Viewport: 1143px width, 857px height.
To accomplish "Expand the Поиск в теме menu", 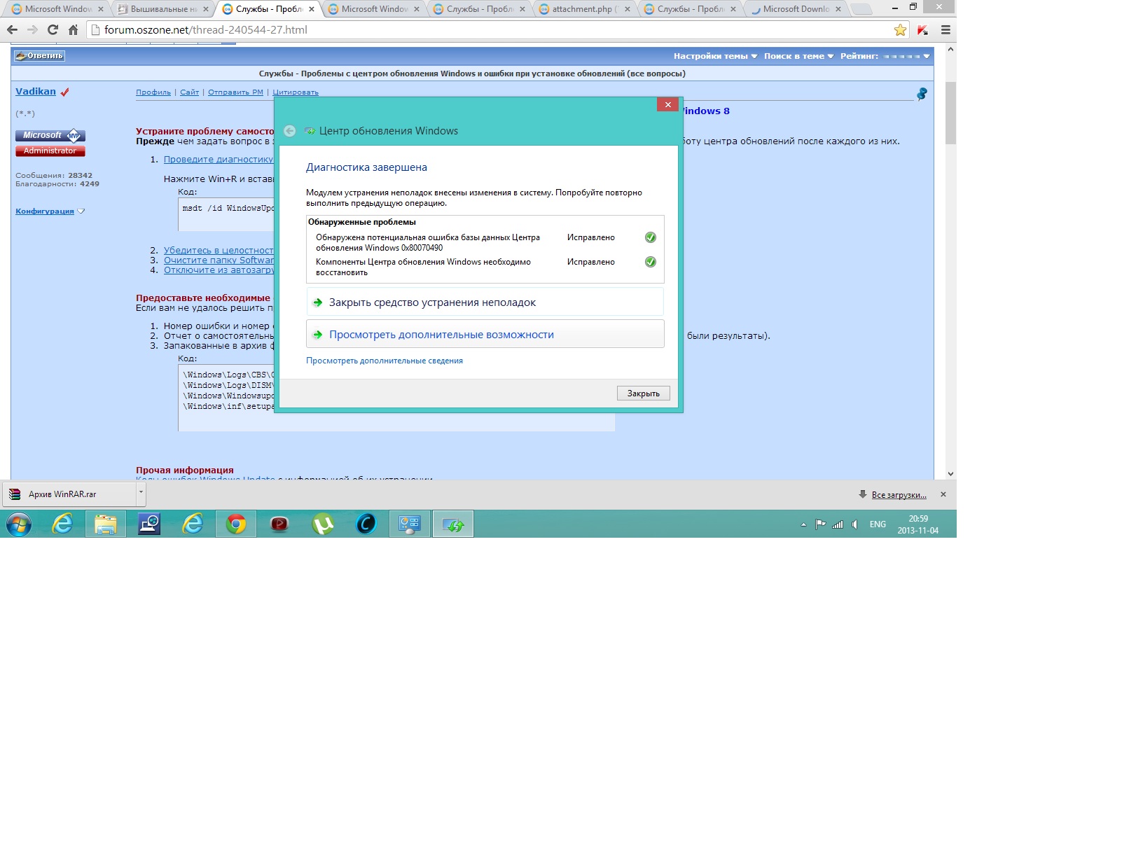I will pyautogui.click(x=798, y=56).
